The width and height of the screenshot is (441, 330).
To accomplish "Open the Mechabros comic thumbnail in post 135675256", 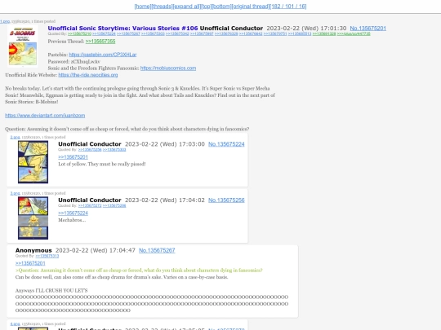I will pyautogui.click(x=33, y=218).
